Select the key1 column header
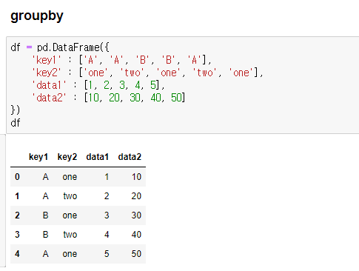The height and width of the screenshot is (271, 359). (x=38, y=157)
